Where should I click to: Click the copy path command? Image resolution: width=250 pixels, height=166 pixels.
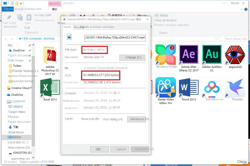click(x=43, y=15)
